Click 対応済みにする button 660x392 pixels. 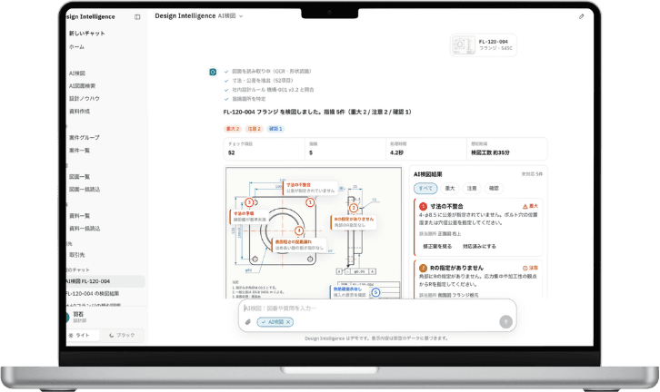point(479,246)
